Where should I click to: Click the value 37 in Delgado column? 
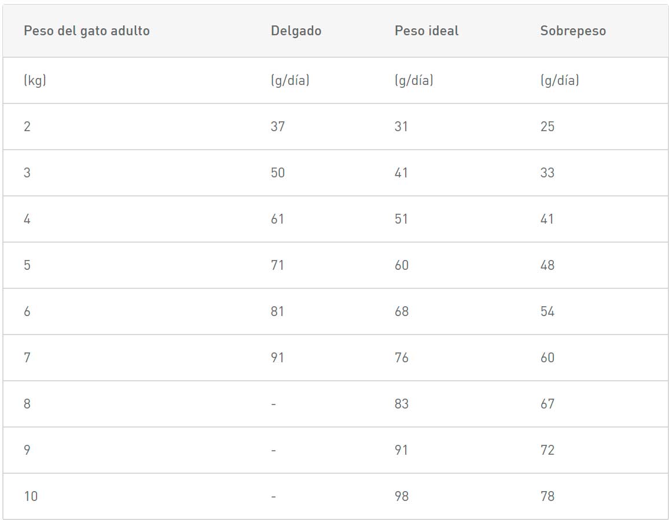pos(278,127)
